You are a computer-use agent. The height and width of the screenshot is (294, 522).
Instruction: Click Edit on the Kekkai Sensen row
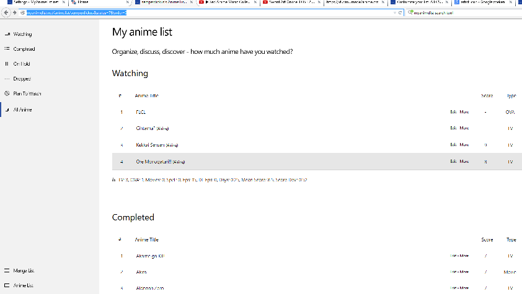[x=453, y=145]
